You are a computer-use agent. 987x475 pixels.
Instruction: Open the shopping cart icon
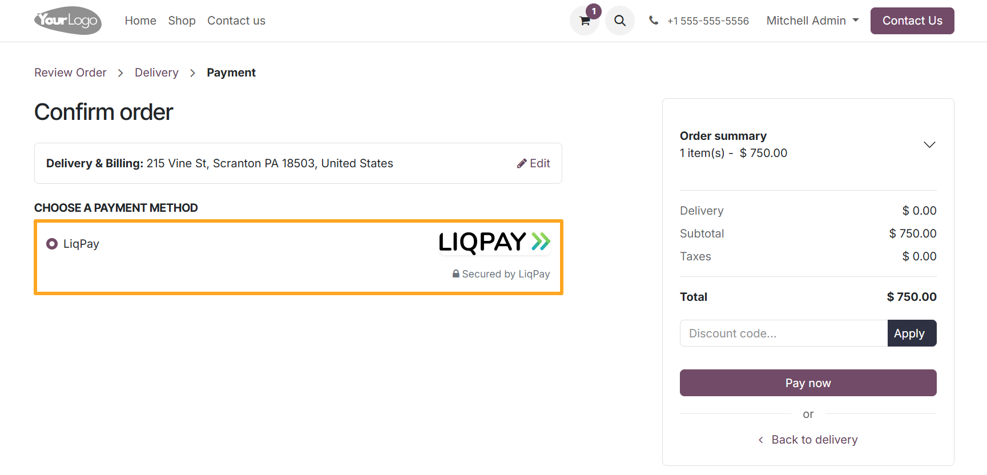pos(584,21)
